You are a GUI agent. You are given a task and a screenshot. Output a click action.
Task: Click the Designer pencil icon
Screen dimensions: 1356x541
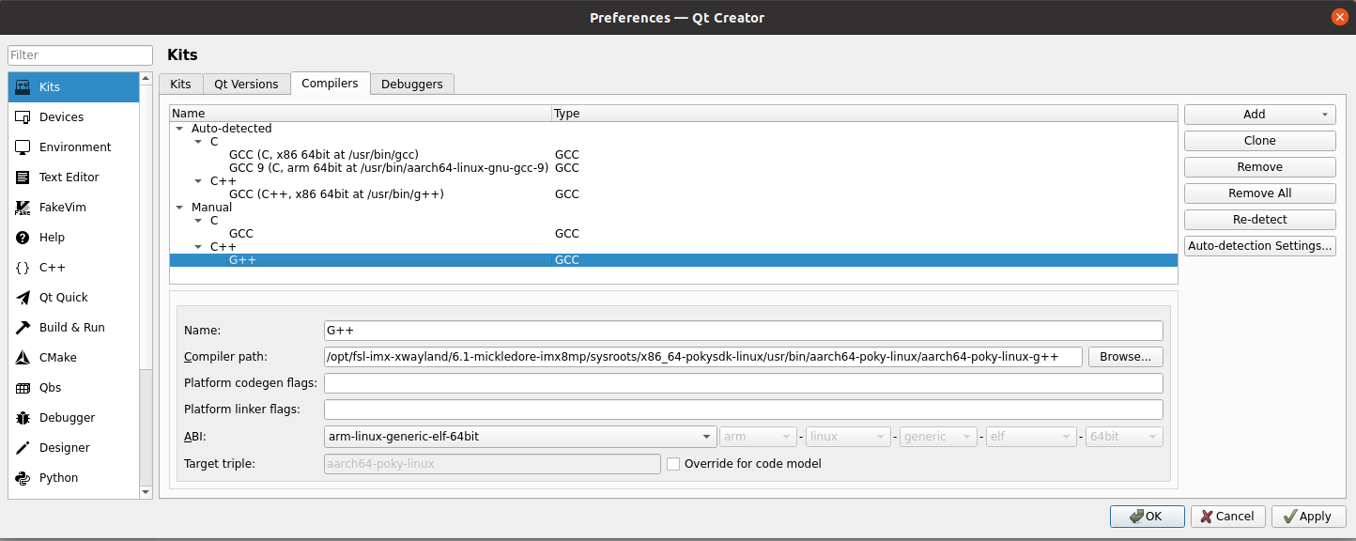(23, 447)
